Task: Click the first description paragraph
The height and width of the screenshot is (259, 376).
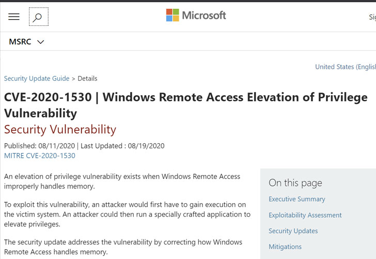Action: point(122,181)
